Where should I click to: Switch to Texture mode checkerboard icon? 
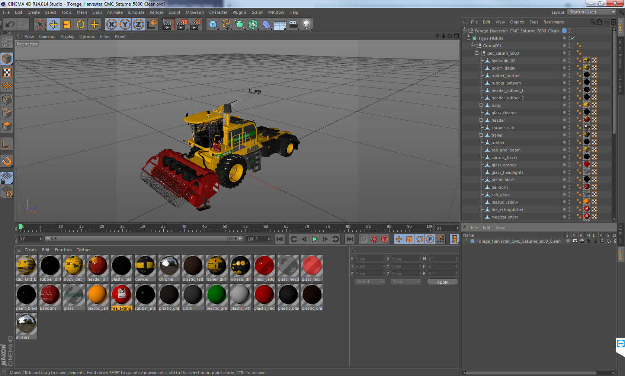[x=7, y=73]
